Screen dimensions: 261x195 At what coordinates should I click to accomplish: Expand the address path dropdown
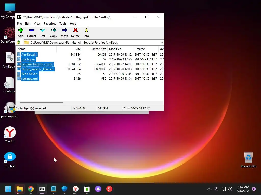click(162, 43)
